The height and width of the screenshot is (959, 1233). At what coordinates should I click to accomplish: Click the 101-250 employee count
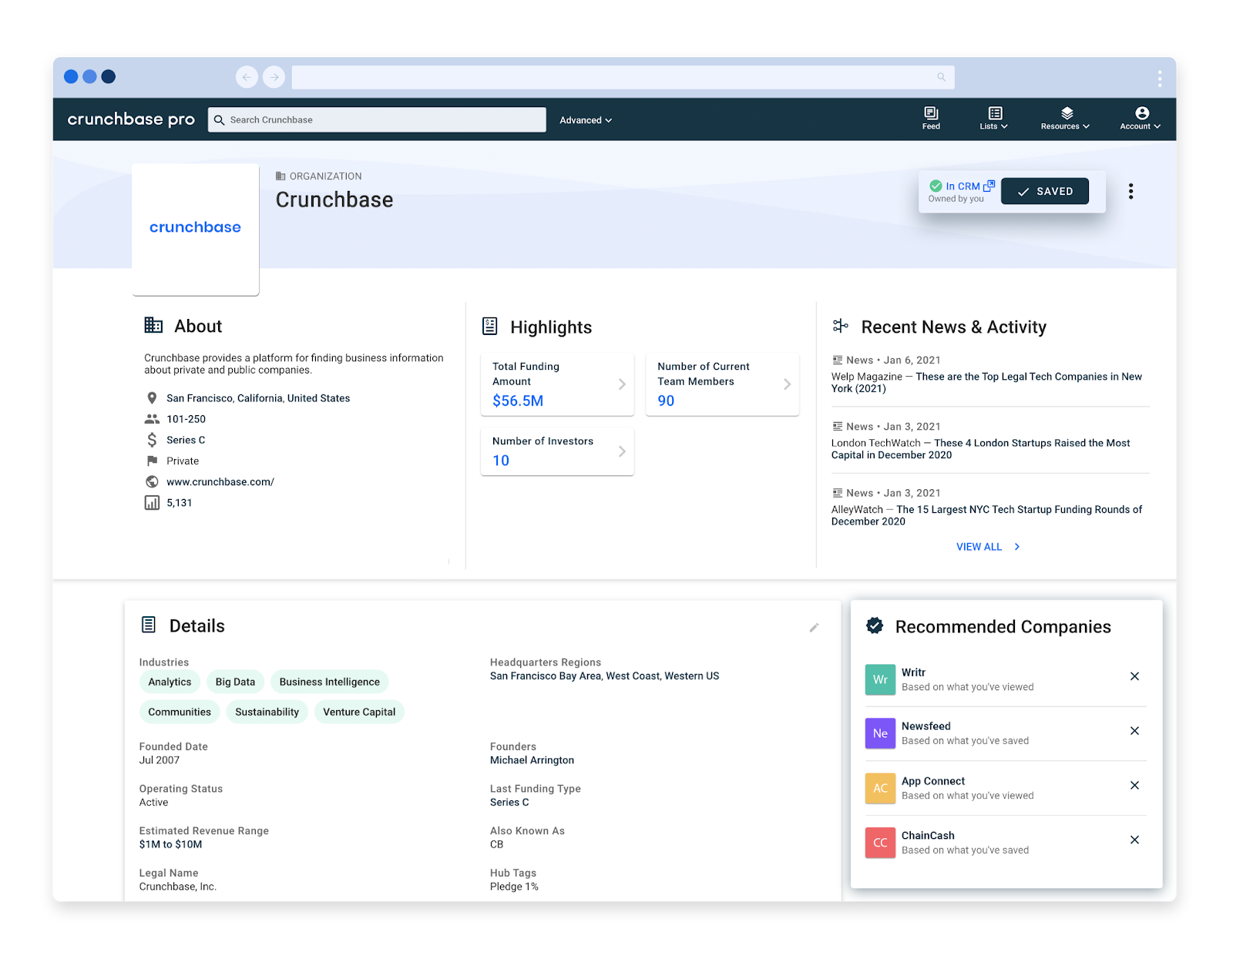pyautogui.click(x=186, y=419)
